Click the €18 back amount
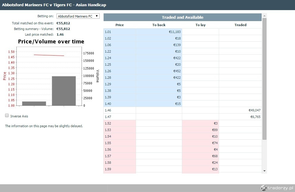The width and height of the screenshot is (295, 192). [178, 38]
